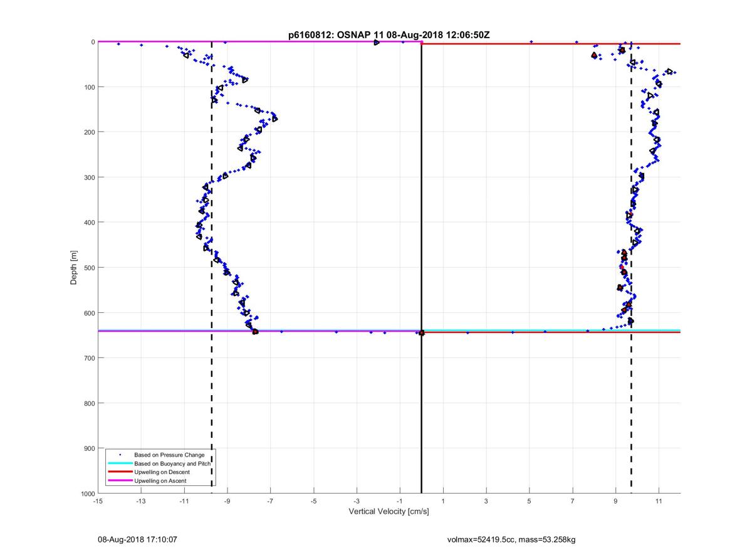The width and height of the screenshot is (752, 555).
Task: Click the x-axis tick label '-15'
Action: (98, 501)
